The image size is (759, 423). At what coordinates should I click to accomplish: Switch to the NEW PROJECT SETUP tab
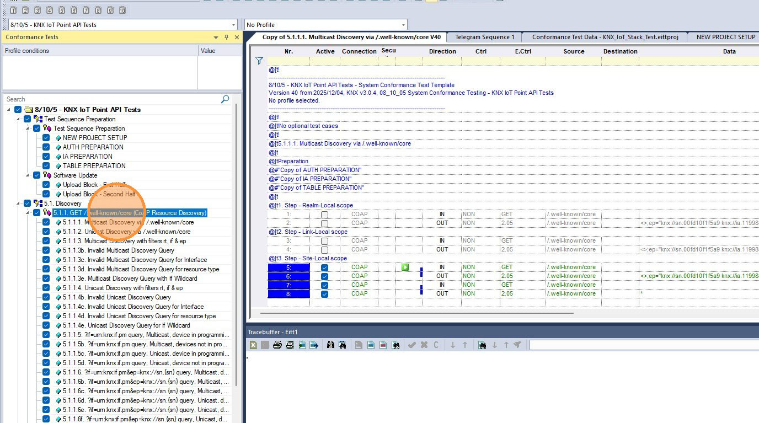pos(725,37)
